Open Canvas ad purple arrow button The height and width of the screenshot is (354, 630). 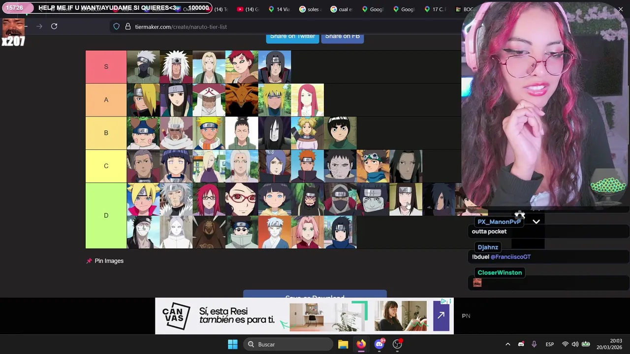pos(441,315)
